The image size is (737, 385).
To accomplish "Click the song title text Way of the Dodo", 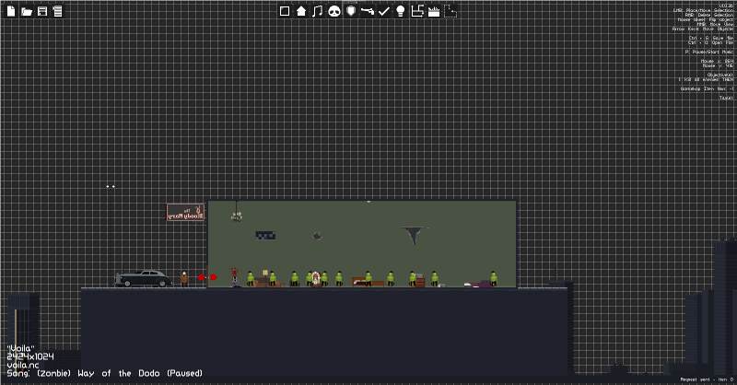I will click(119, 373).
